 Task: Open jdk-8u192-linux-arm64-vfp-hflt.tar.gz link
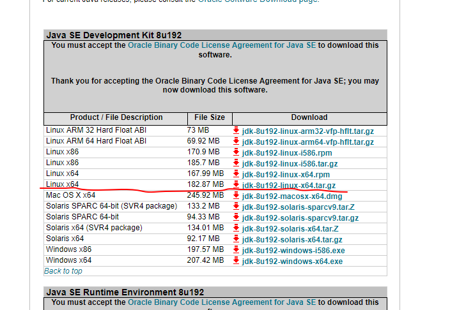tap(307, 142)
